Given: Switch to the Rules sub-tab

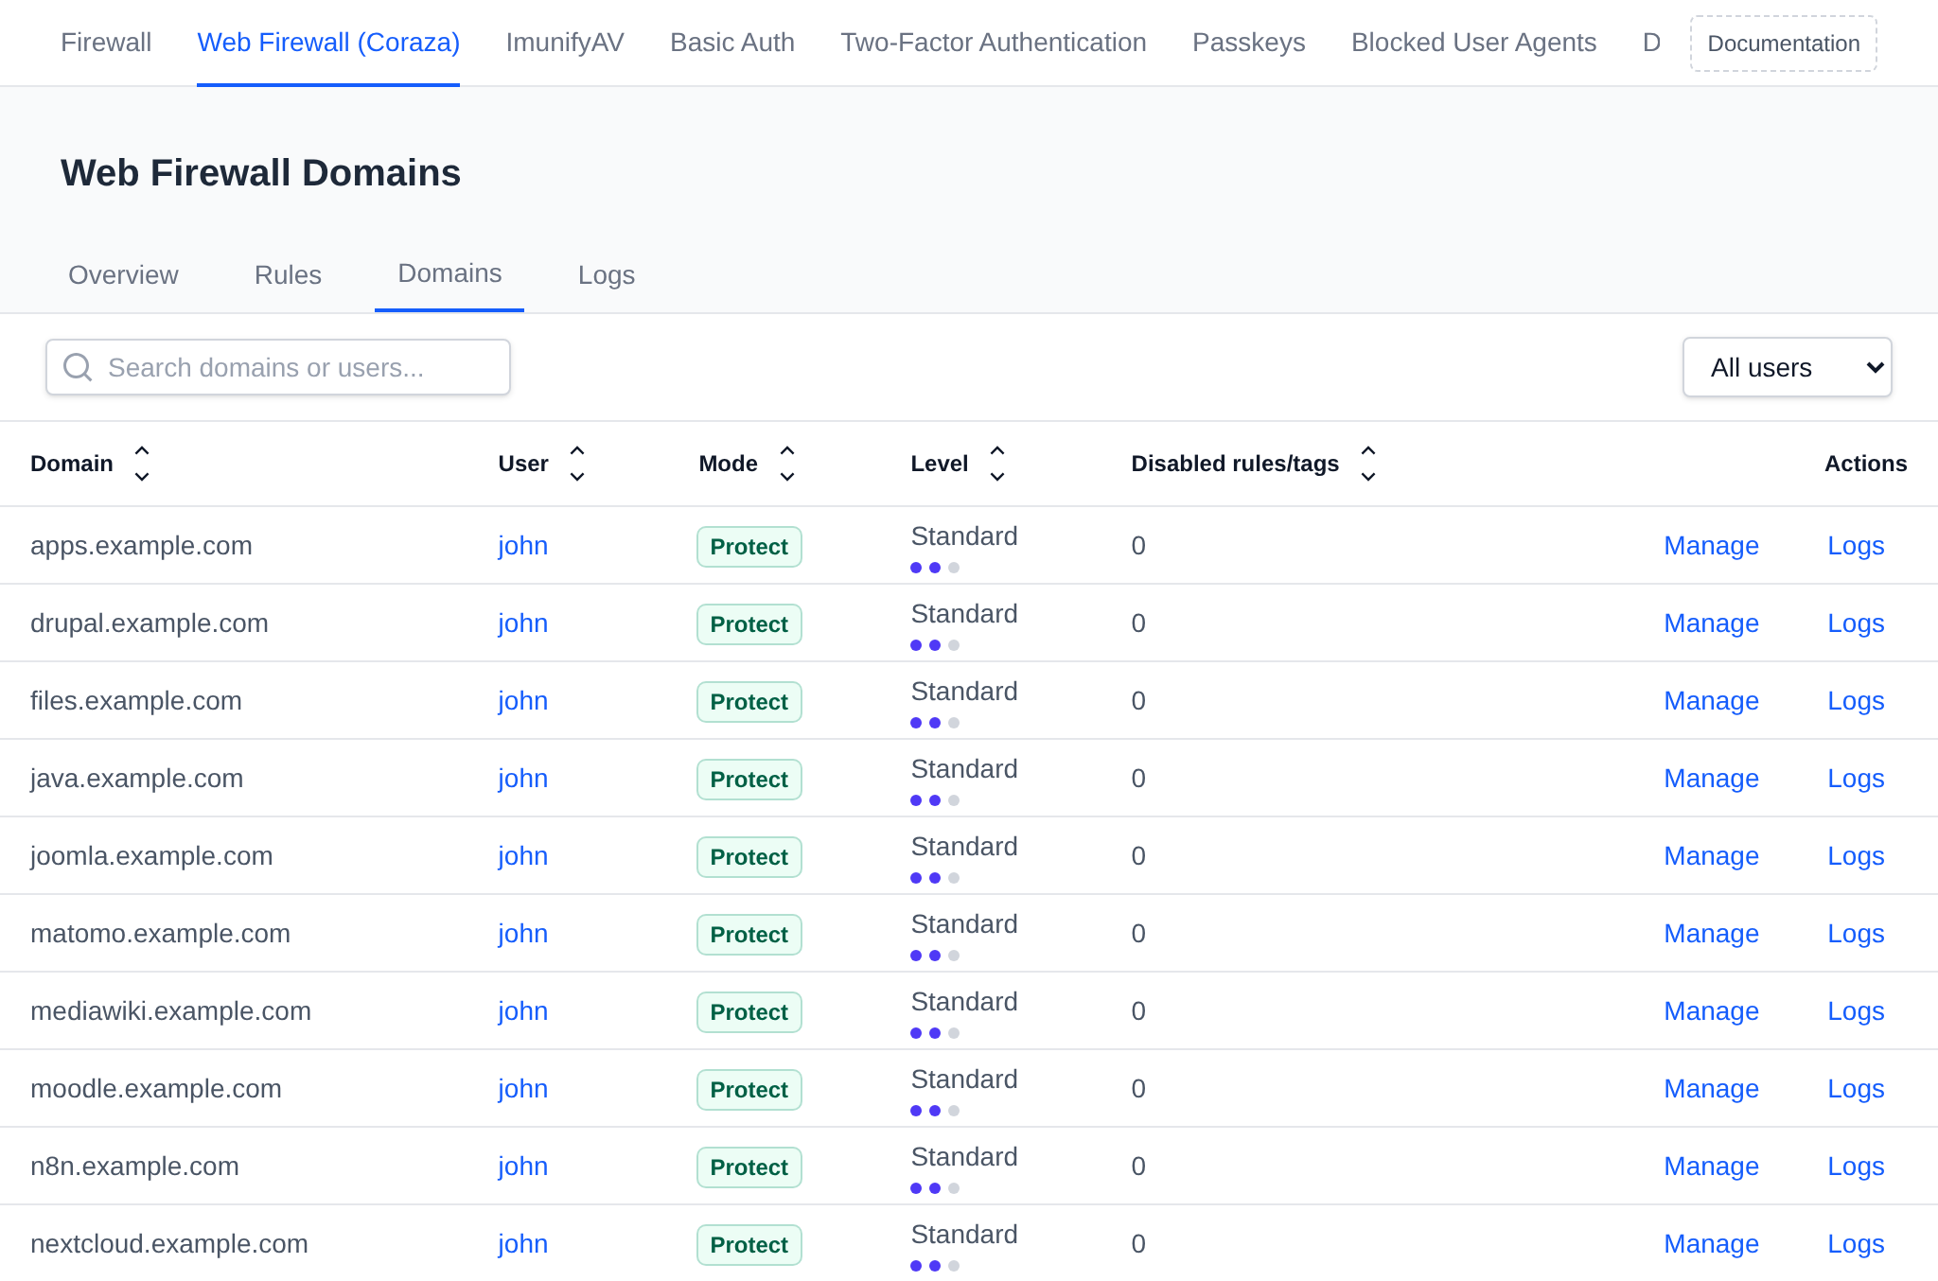Looking at the screenshot, I should tap(288, 275).
